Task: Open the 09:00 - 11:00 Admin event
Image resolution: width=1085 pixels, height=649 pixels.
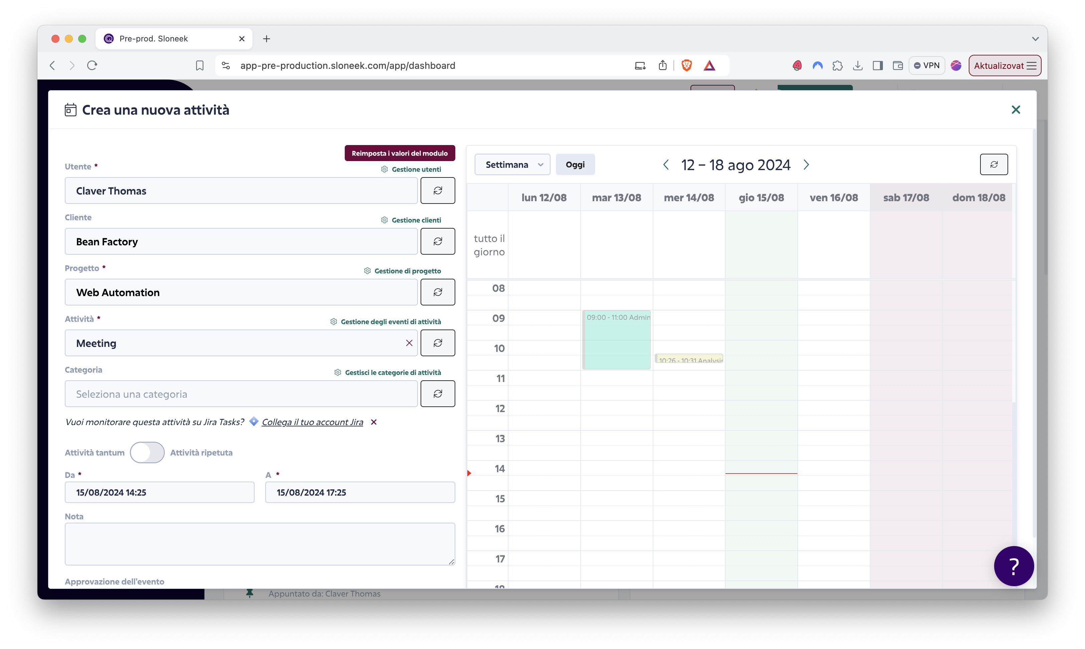Action: point(616,340)
